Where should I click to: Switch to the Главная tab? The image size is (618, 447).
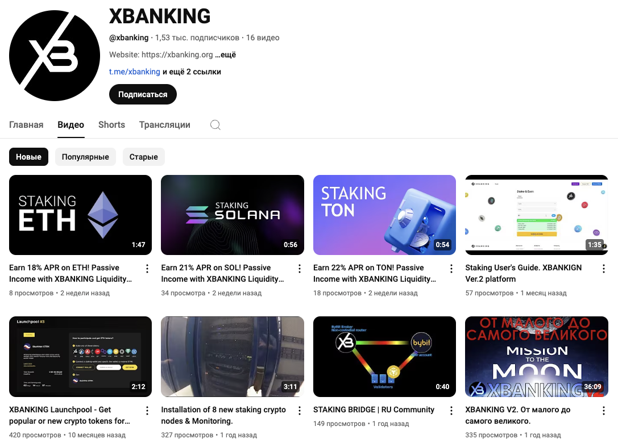coord(26,125)
